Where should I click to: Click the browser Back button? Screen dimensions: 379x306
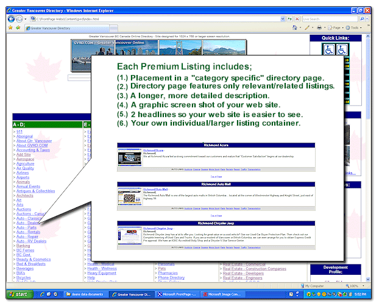tap(10, 19)
